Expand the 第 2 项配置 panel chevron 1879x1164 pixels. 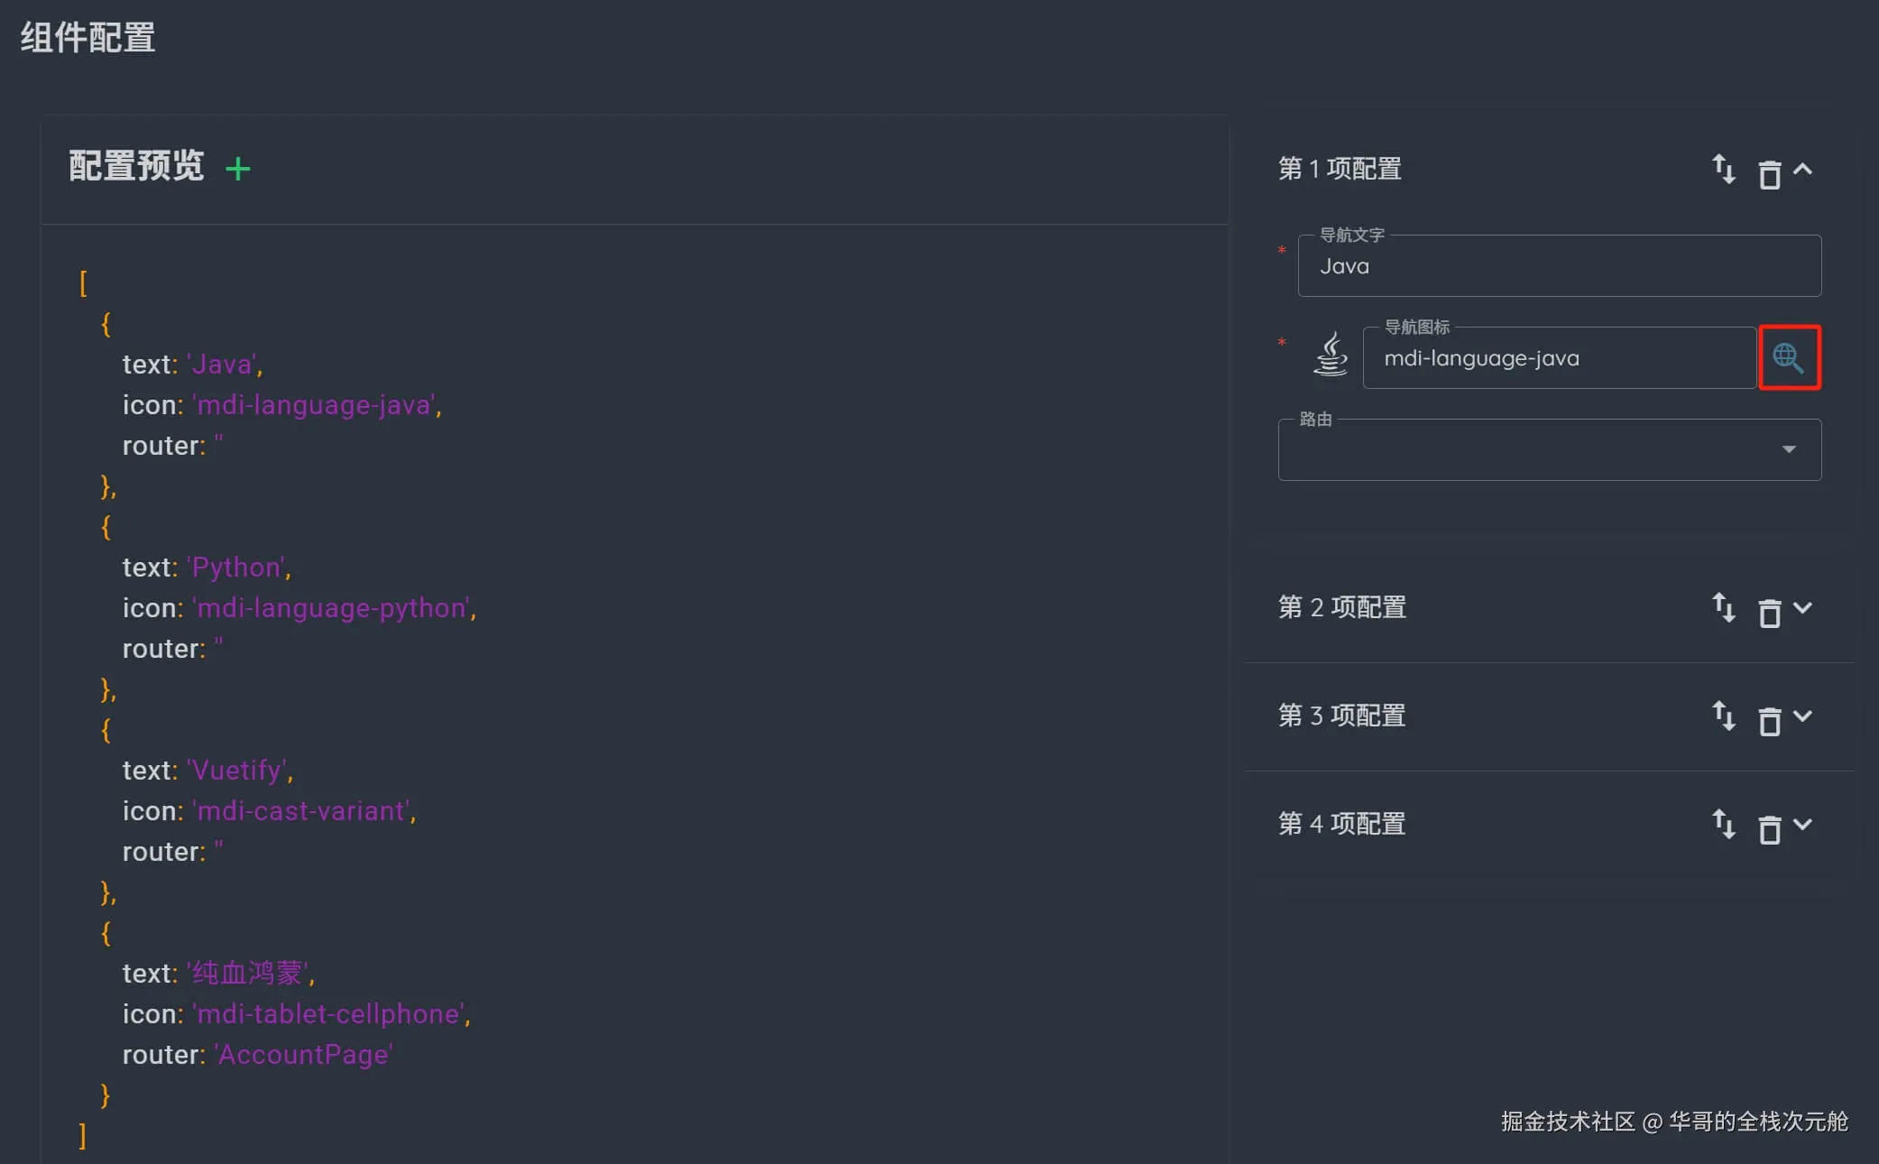[x=1802, y=607]
